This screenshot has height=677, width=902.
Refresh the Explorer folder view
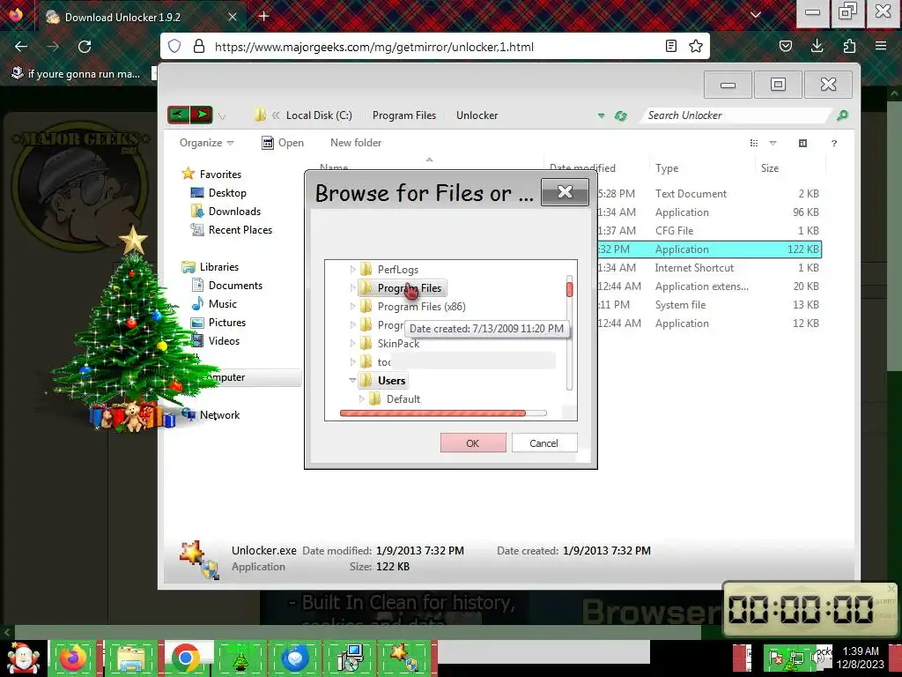(620, 115)
